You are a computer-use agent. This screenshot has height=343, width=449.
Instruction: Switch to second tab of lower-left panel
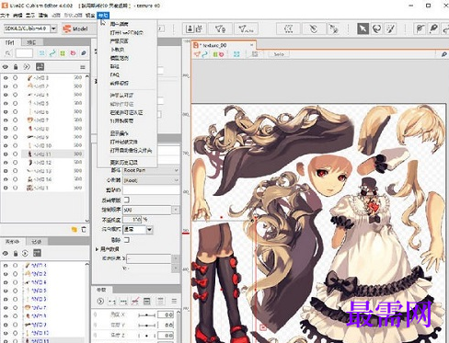point(37,242)
